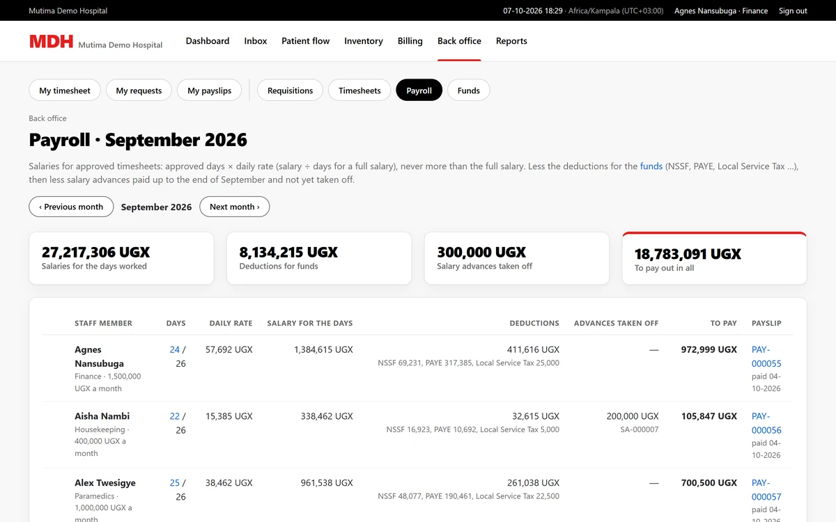Click 'SA-000007' advance reference

click(639, 429)
